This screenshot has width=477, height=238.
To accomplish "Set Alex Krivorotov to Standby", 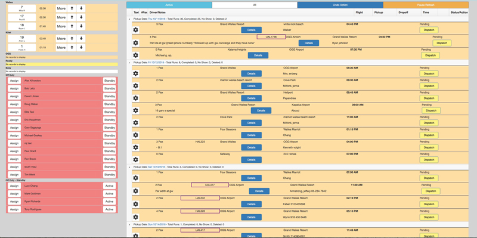I will click(x=109, y=81).
